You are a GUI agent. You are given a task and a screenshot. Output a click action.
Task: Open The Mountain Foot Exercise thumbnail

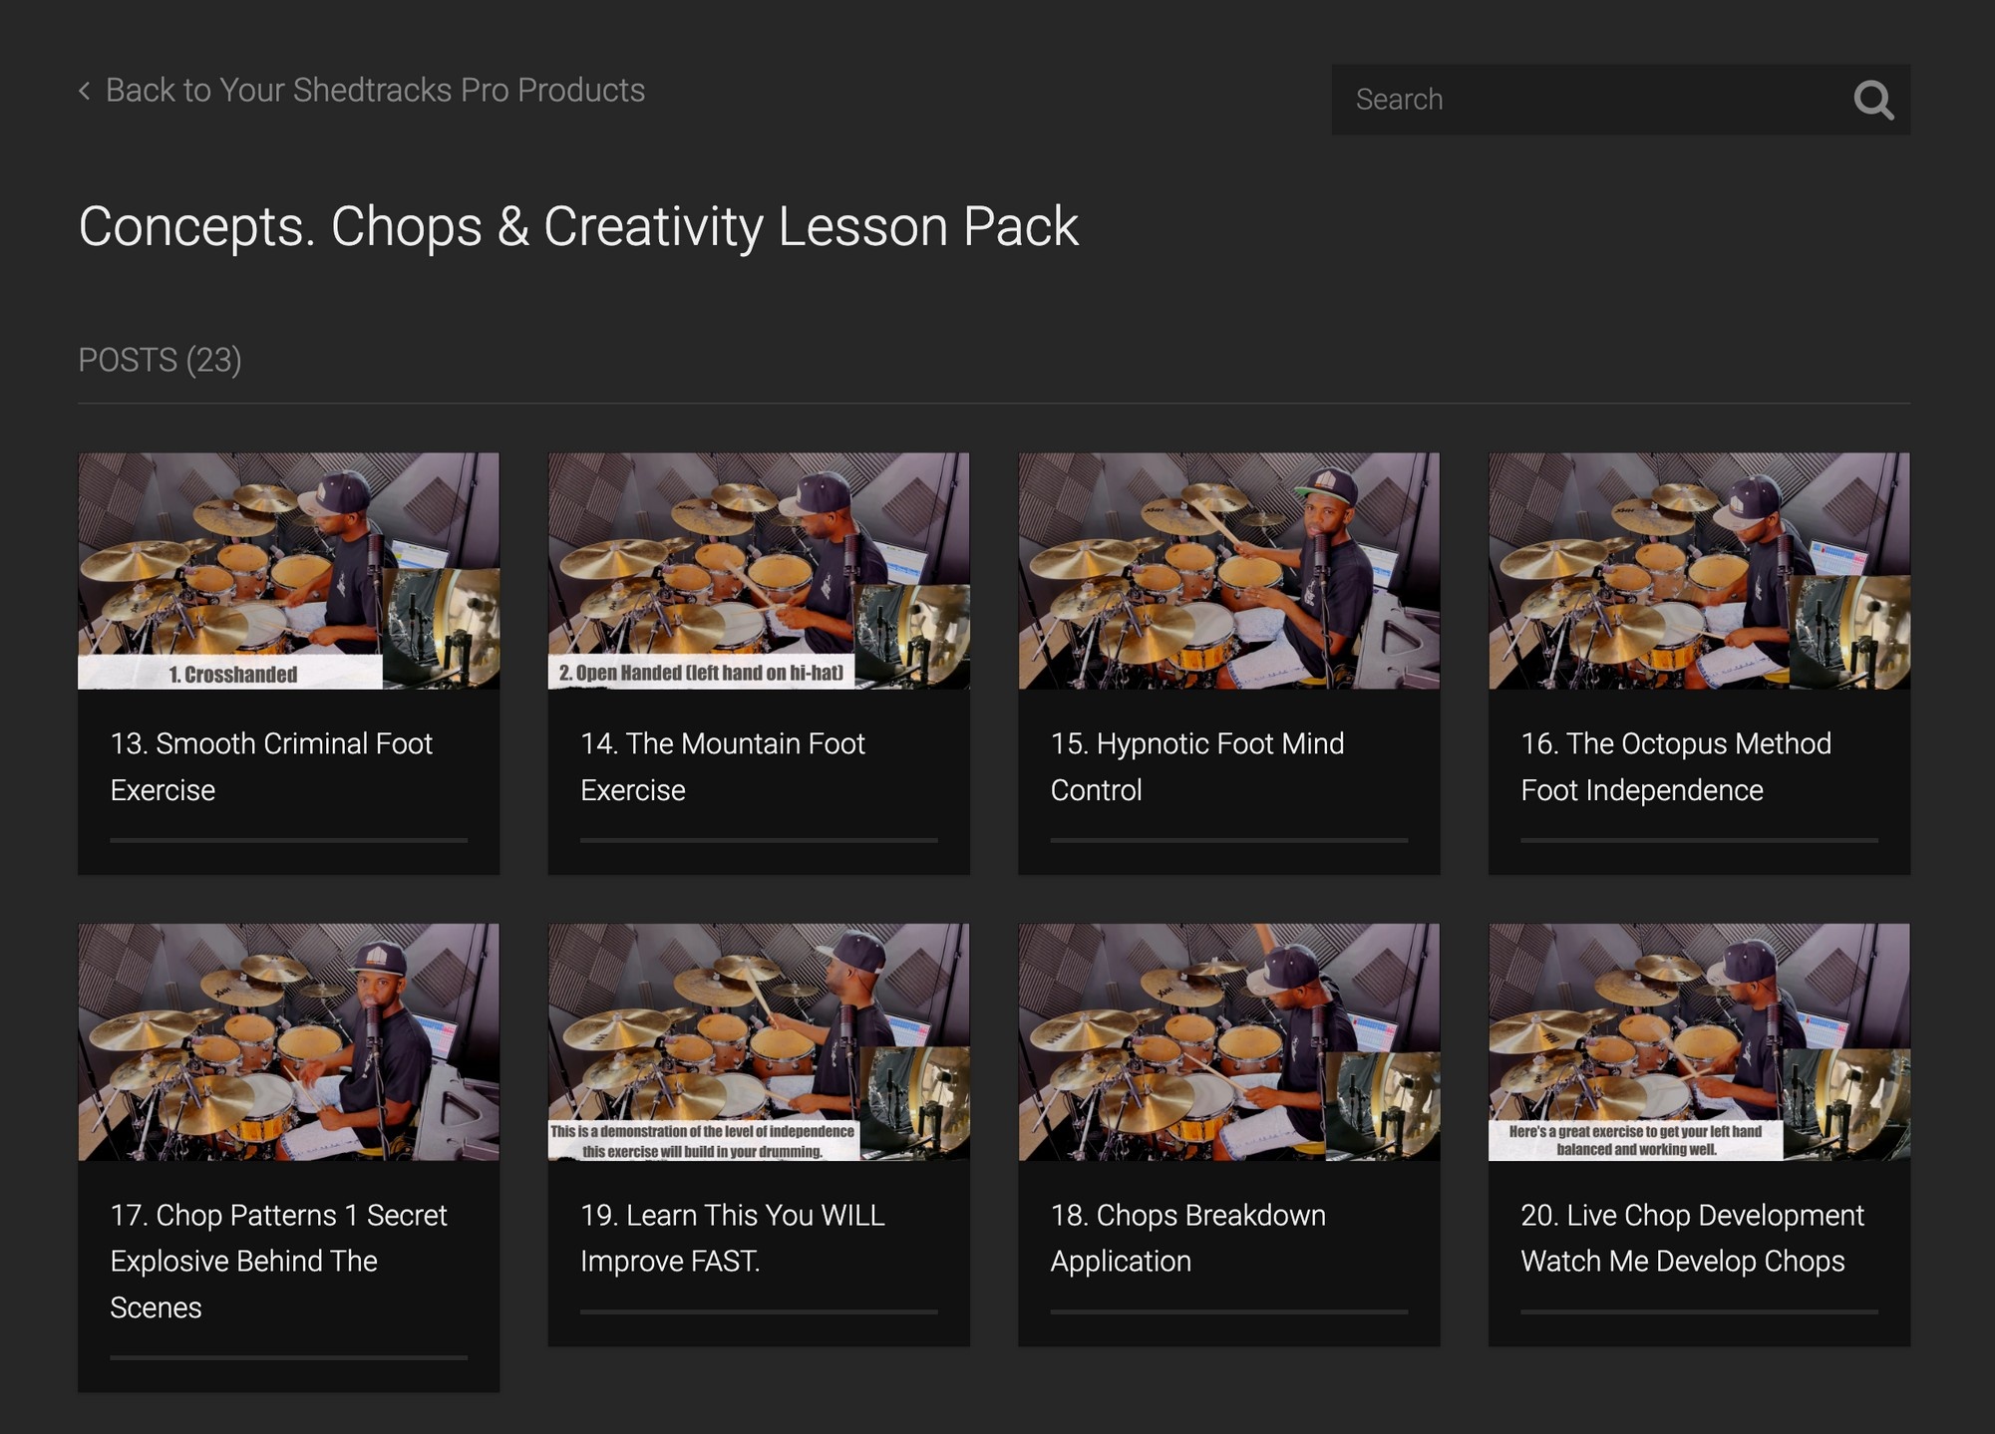coord(758,570)
